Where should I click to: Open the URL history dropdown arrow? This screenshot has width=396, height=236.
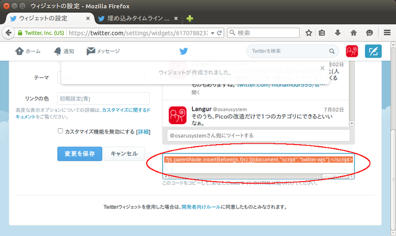[212, 33]
